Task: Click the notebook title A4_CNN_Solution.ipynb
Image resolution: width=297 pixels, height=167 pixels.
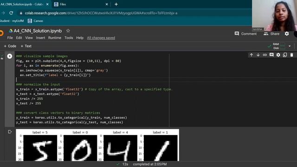Action: [x=38, y=31]
